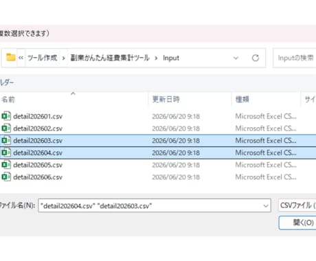Open the CSVファイル file type dropdown

[297, 205]
